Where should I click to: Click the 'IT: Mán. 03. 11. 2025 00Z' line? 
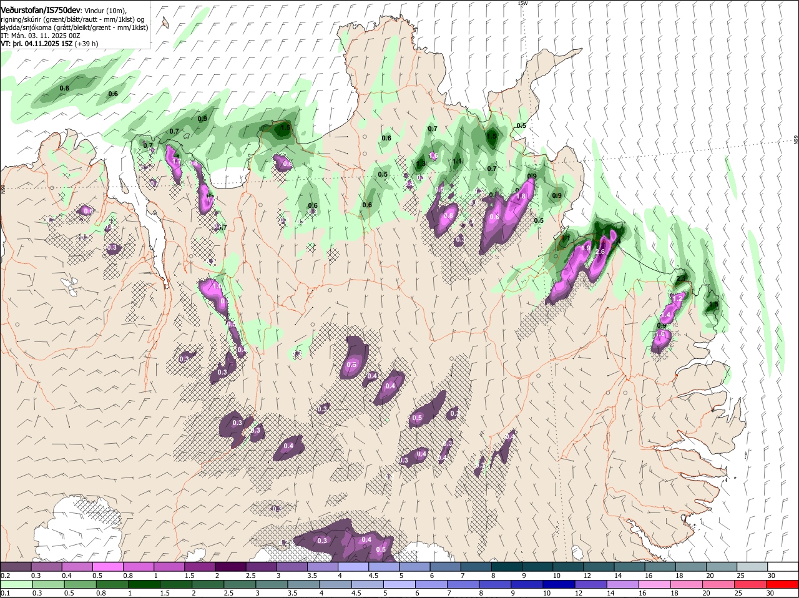click(x=41, y=36)
